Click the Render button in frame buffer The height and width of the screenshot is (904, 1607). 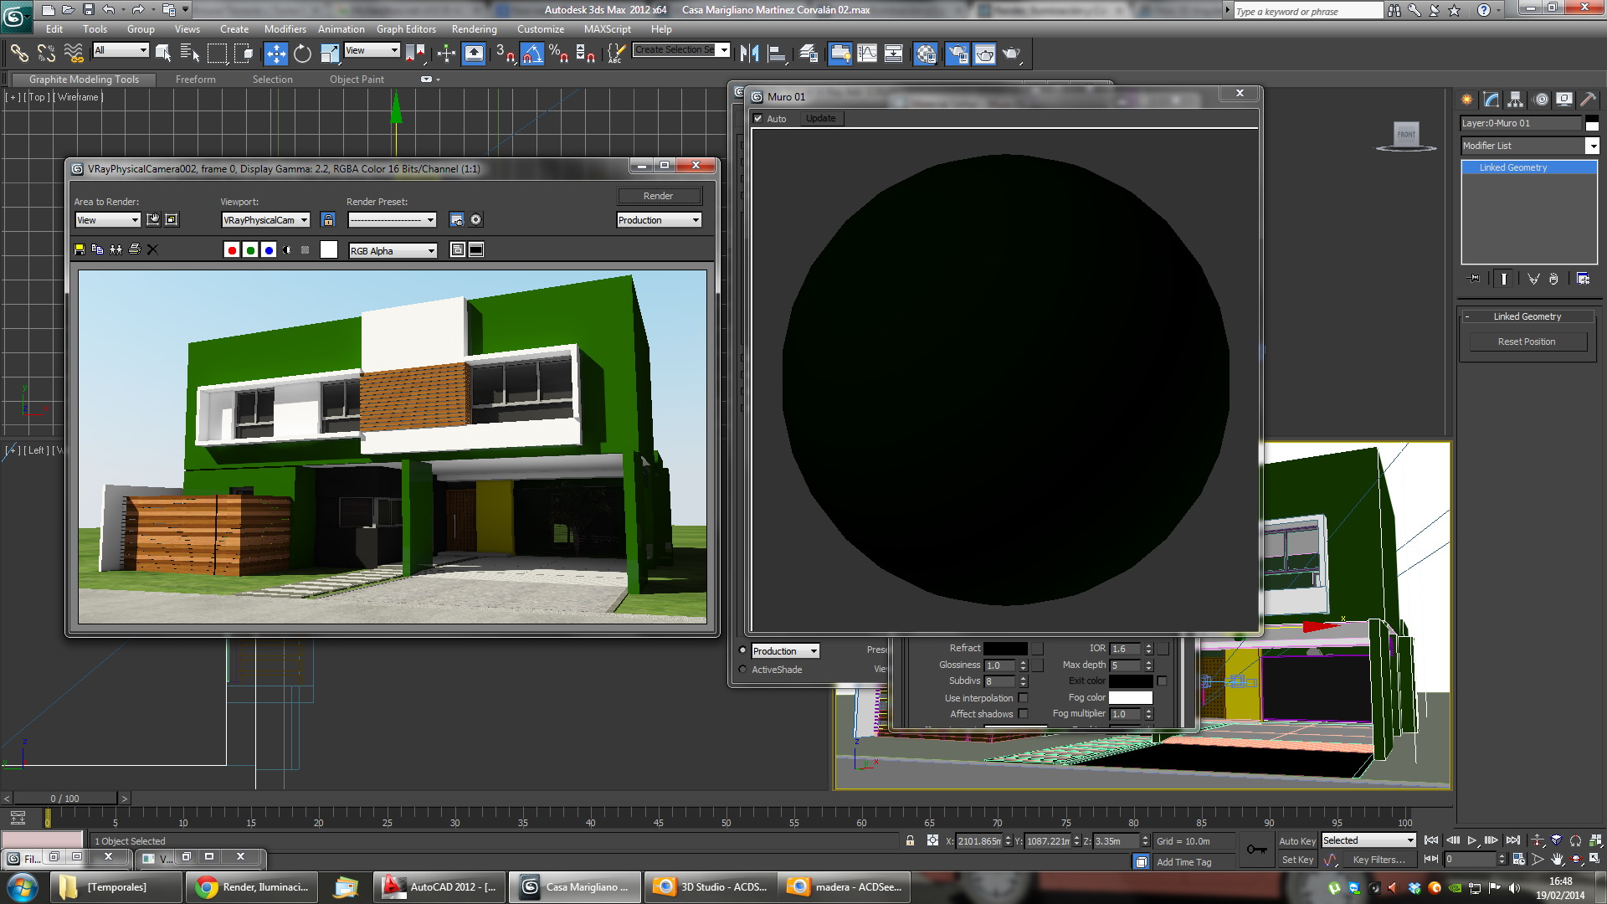click(x=659, y=196)
